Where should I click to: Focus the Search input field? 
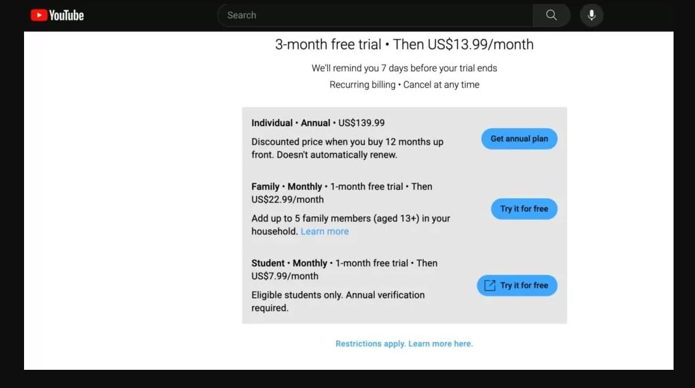pos(375,15)
